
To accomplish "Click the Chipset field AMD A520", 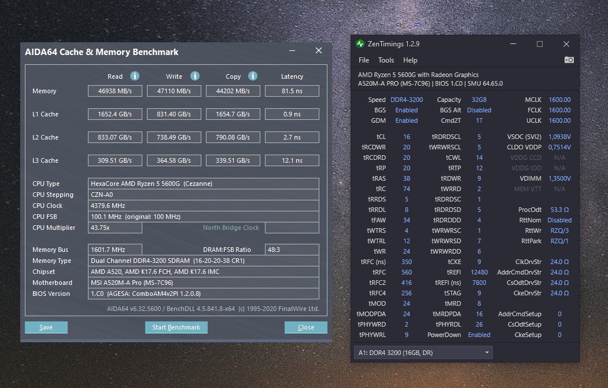I will pos(204,272).
